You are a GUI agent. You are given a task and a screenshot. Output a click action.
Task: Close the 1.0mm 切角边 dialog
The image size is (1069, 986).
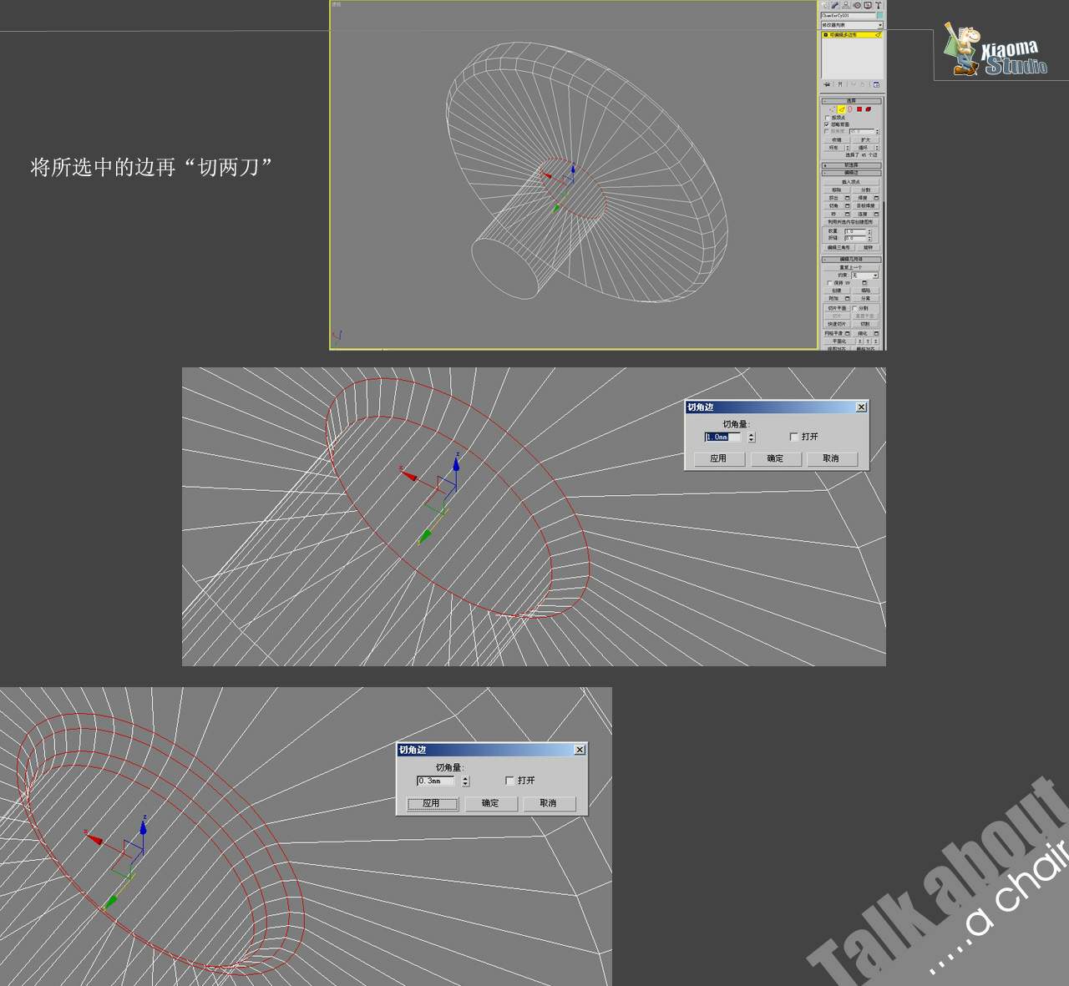pyautogui.click(x=861, y=407)
